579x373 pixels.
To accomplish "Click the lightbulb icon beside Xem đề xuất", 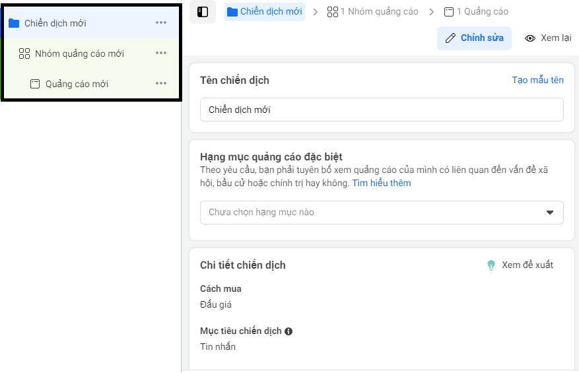I will pyautogui.click(x=491, y=265).
